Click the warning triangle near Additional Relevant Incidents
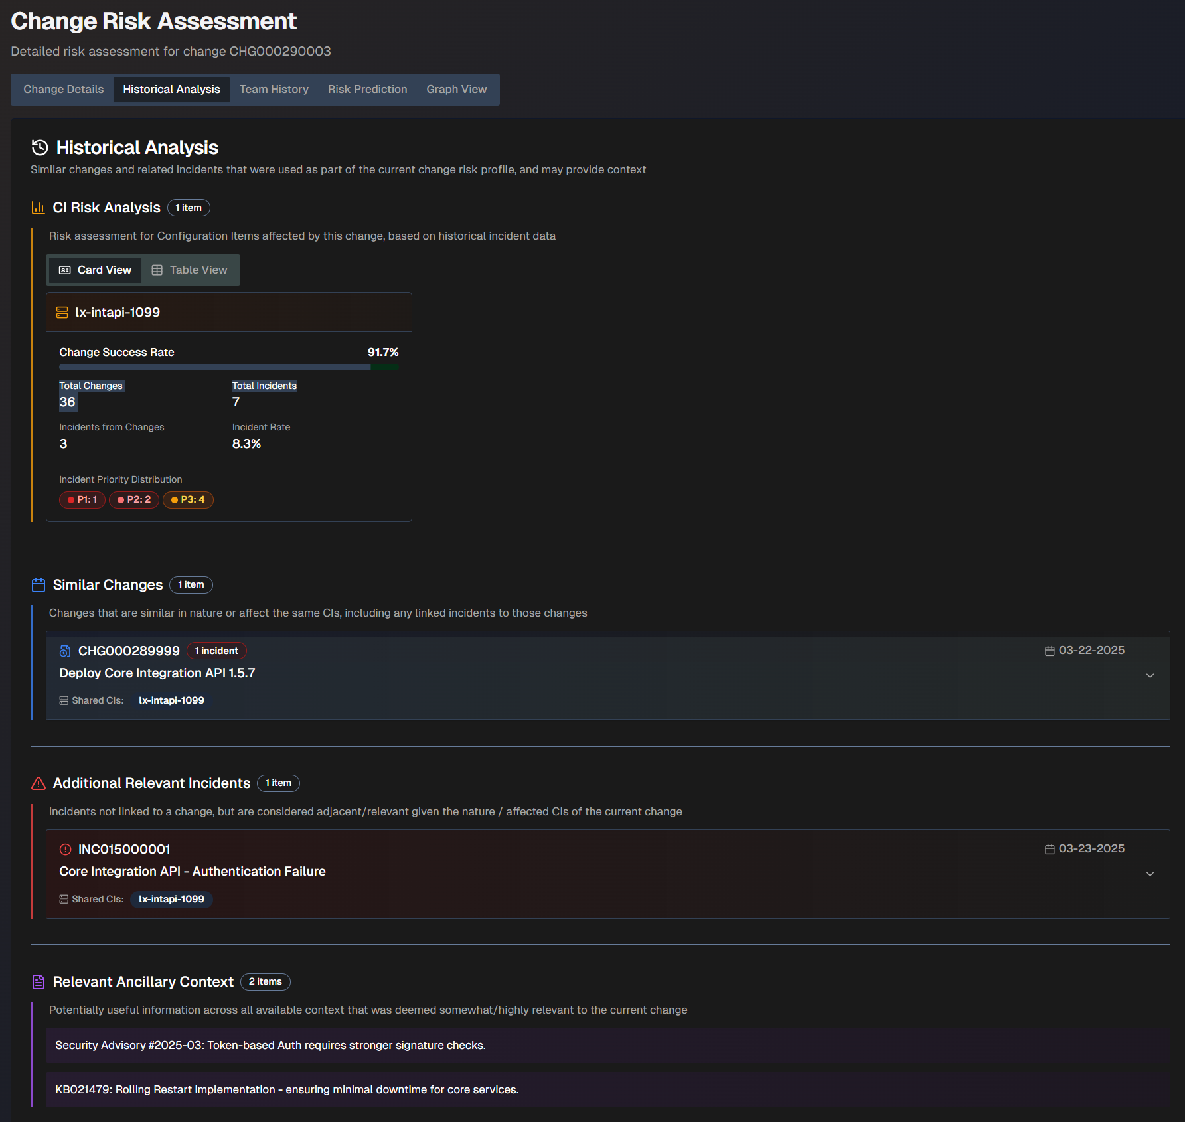 point(39,783)
